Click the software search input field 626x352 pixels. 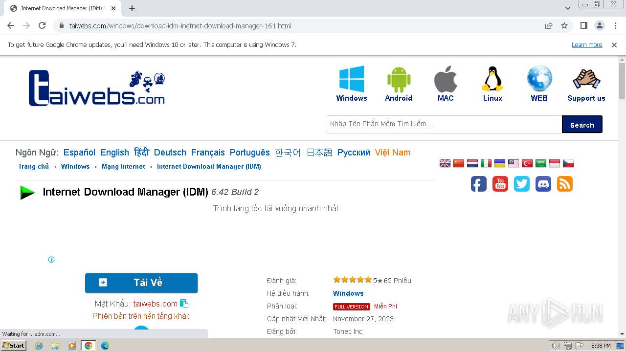coord(444,124)
